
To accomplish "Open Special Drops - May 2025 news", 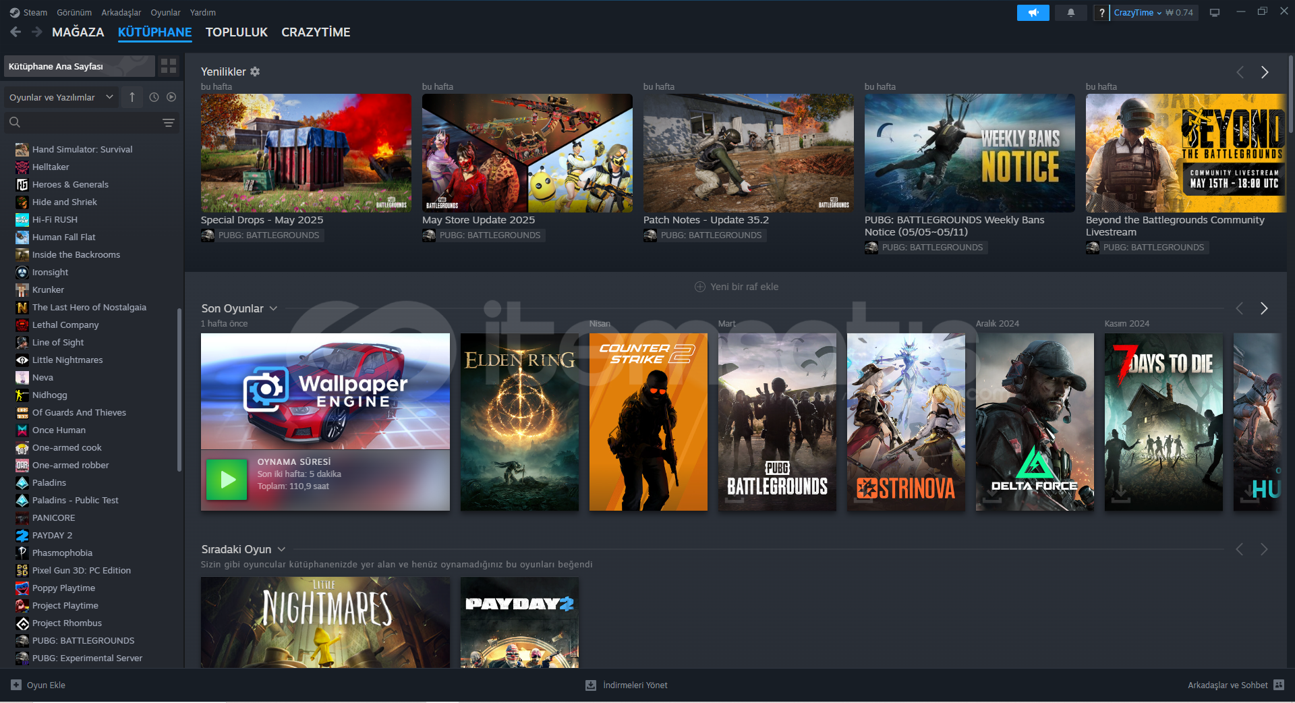I will click(306, 153).
